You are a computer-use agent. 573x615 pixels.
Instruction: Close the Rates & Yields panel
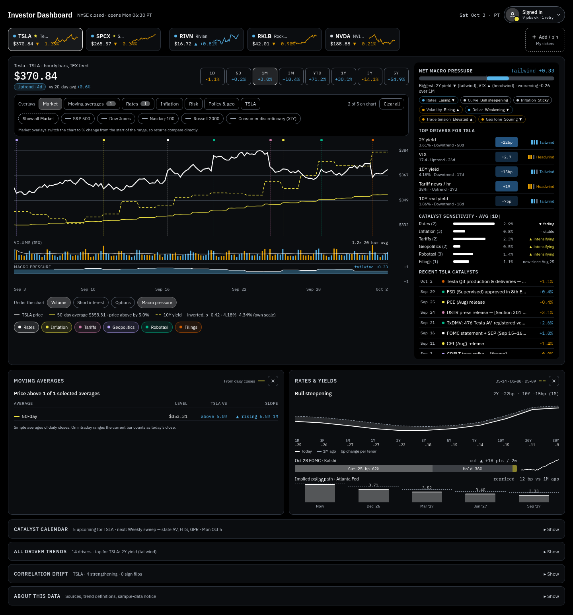tap(554, 381)
